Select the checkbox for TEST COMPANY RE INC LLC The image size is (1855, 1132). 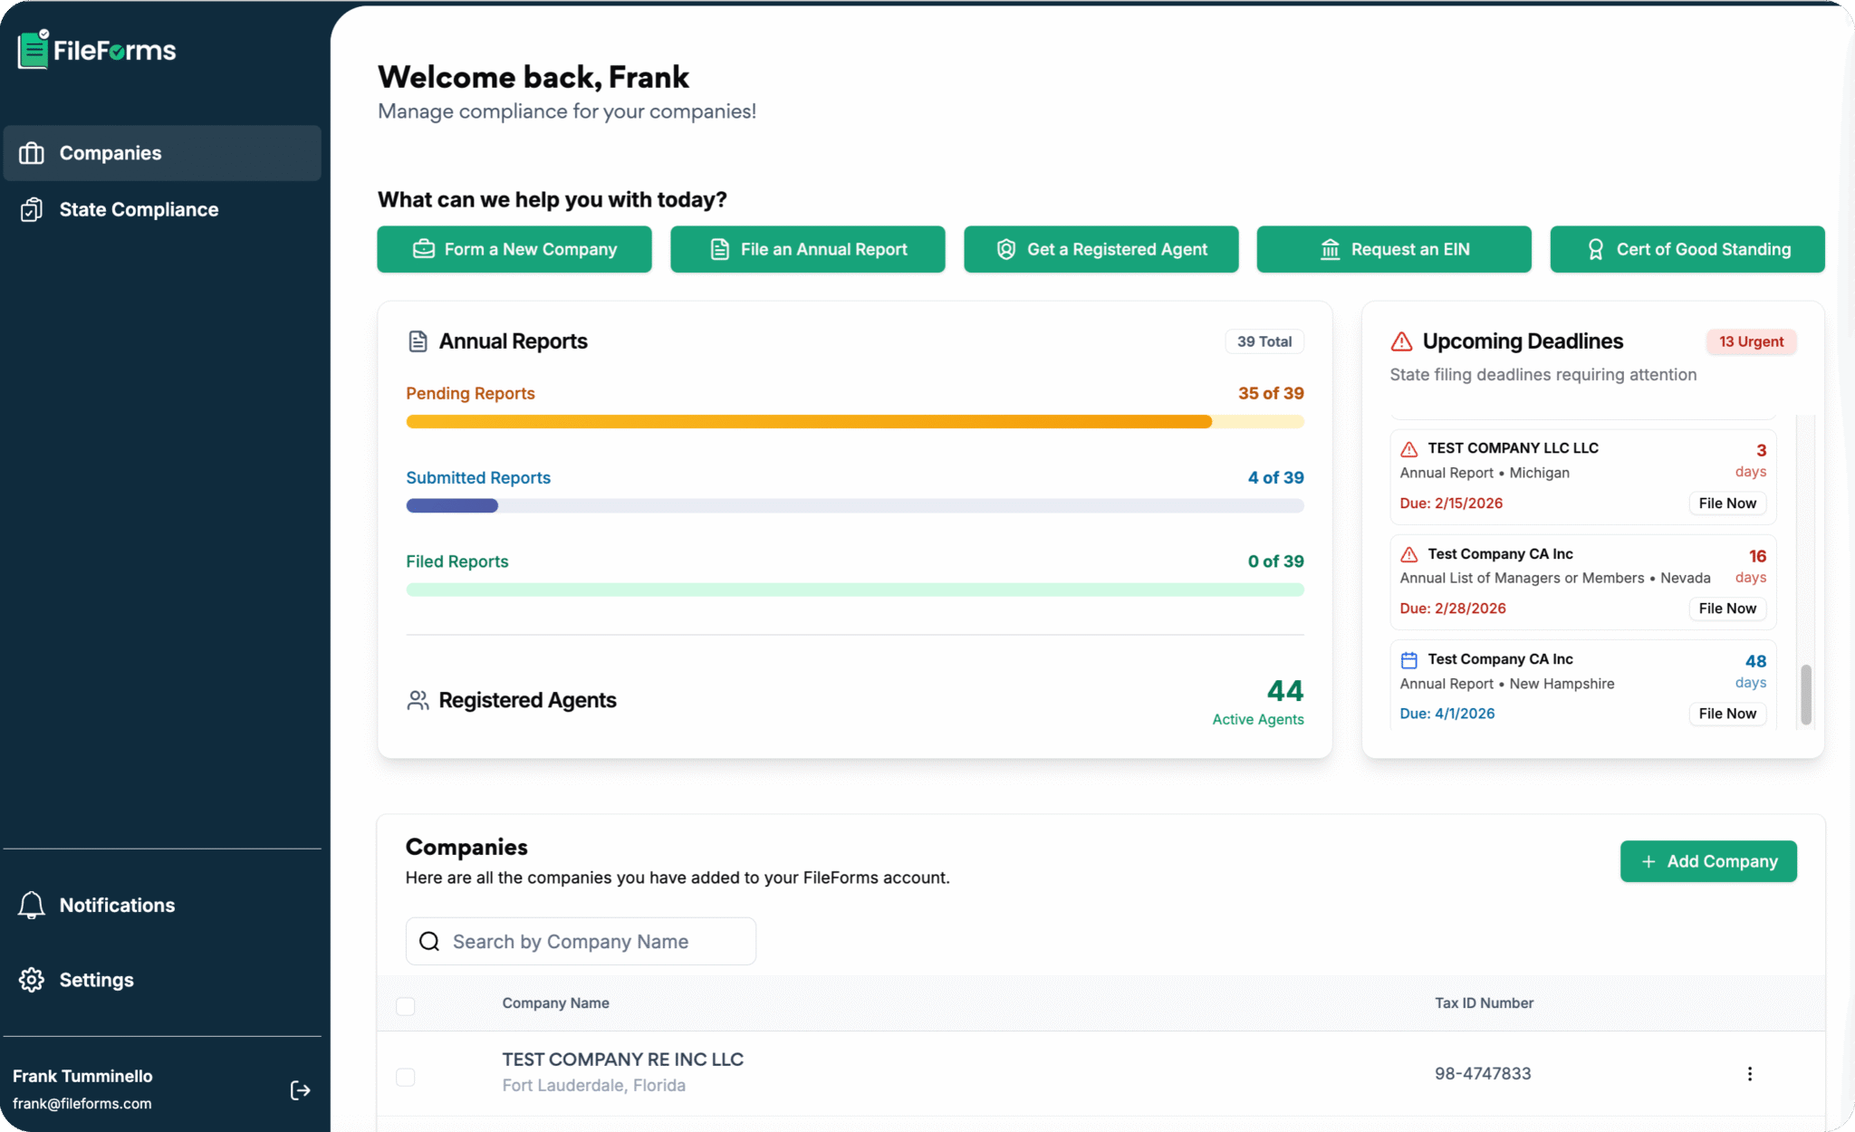pyautogui.click(x=405, y=1077)
